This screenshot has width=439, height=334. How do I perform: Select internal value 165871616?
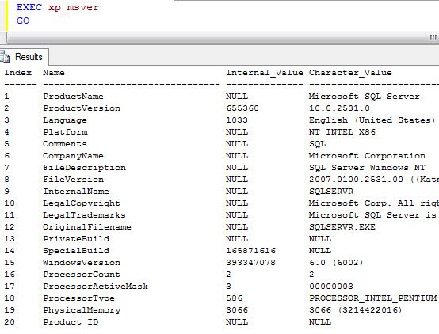[251, 251]
